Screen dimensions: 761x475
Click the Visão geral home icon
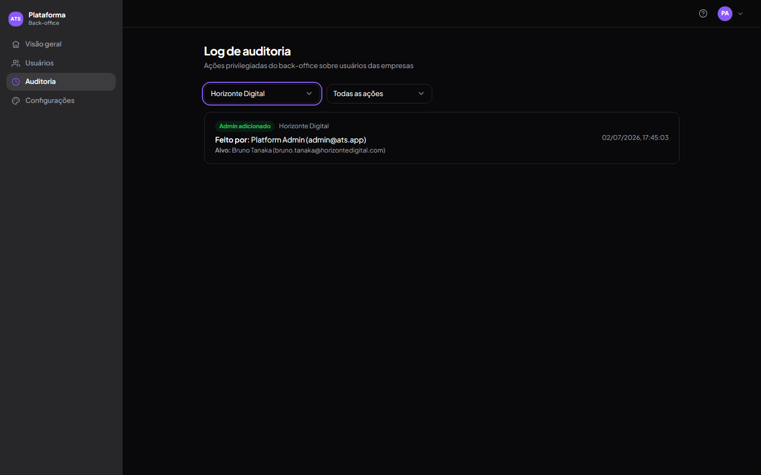tap(16, 44)
